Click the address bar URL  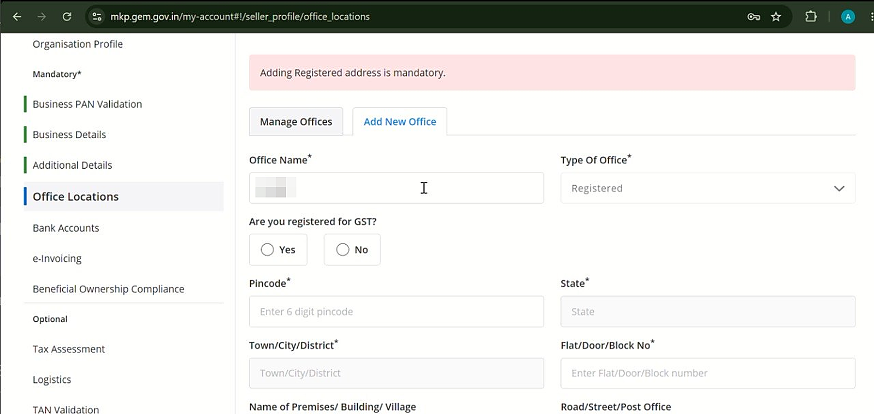point(240,16)
